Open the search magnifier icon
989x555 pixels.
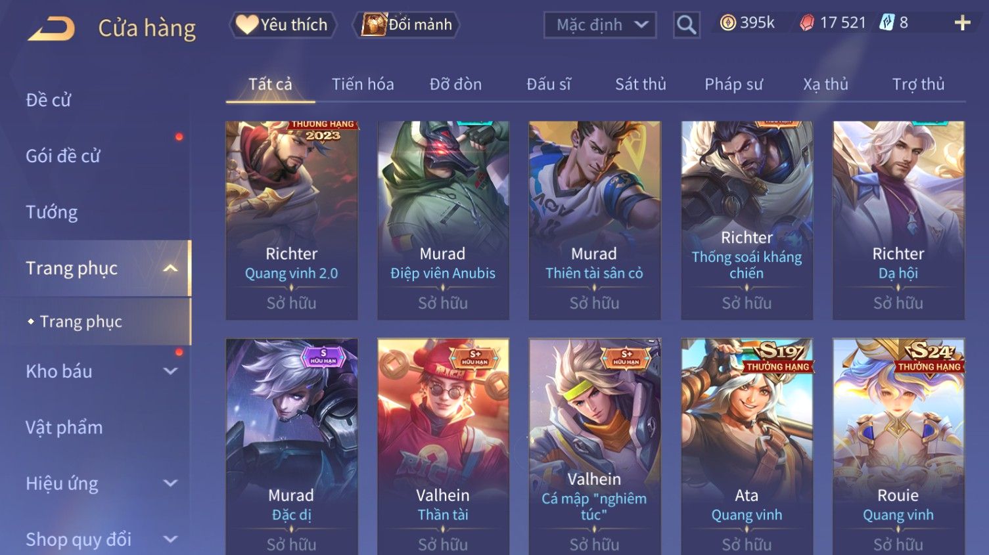coord(686,25)
